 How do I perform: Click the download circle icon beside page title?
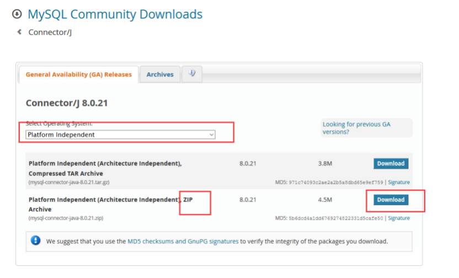(x=17, y=14)
